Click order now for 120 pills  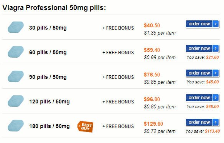pos(203,98)
